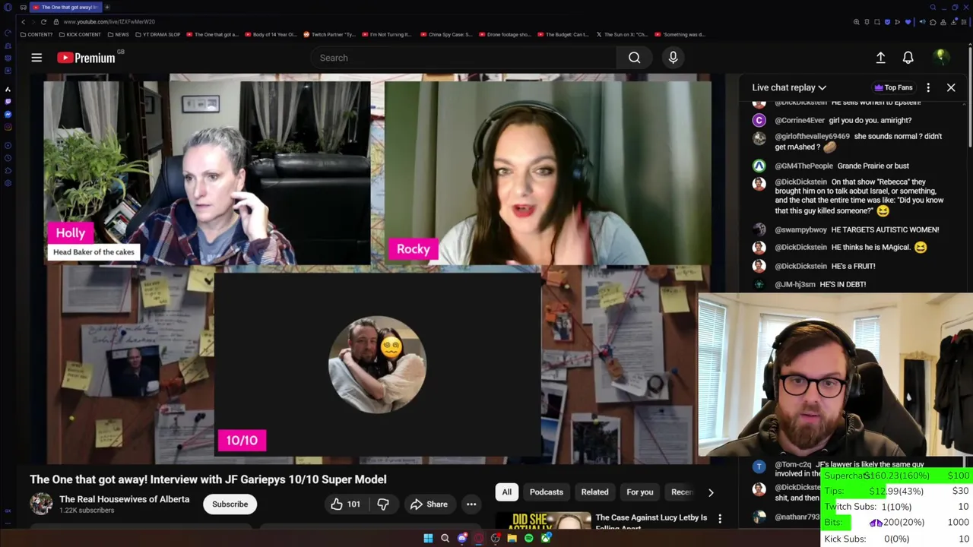
Task: Open Lucy Letby video options menu
Action: point(720,519)
